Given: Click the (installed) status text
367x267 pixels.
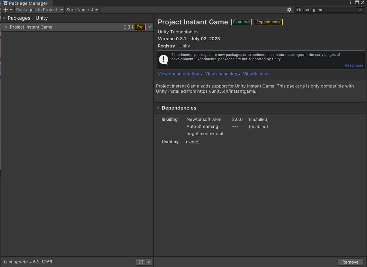Looking at the screenshot, I should click(259, 119).
